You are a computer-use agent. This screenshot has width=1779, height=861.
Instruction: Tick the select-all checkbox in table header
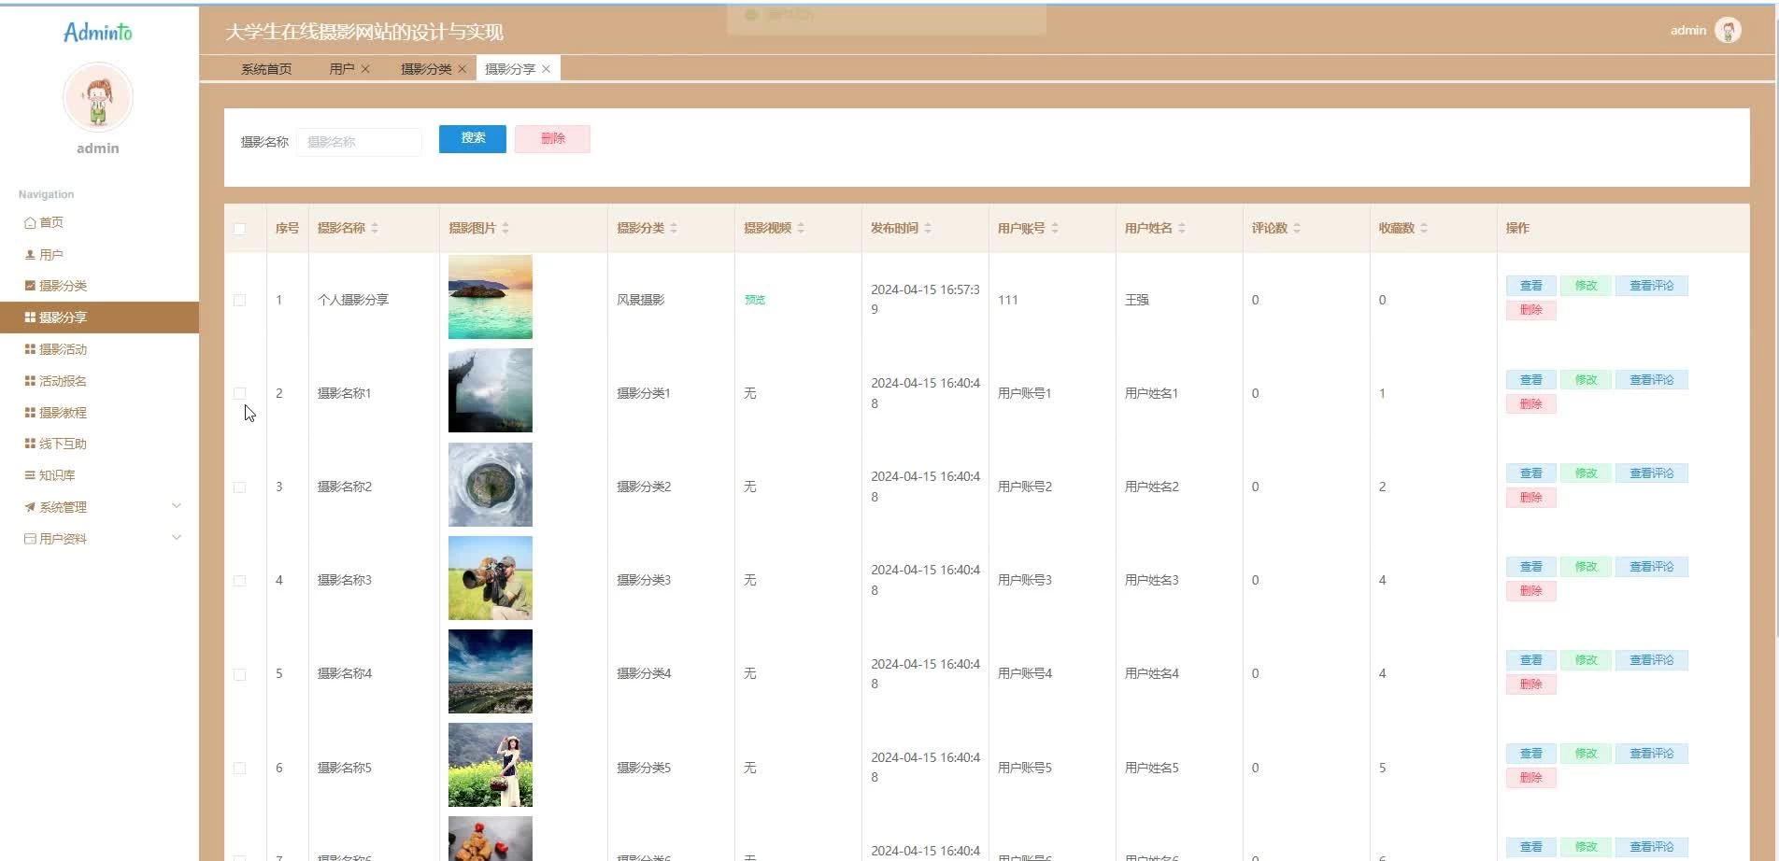point(239,229)
